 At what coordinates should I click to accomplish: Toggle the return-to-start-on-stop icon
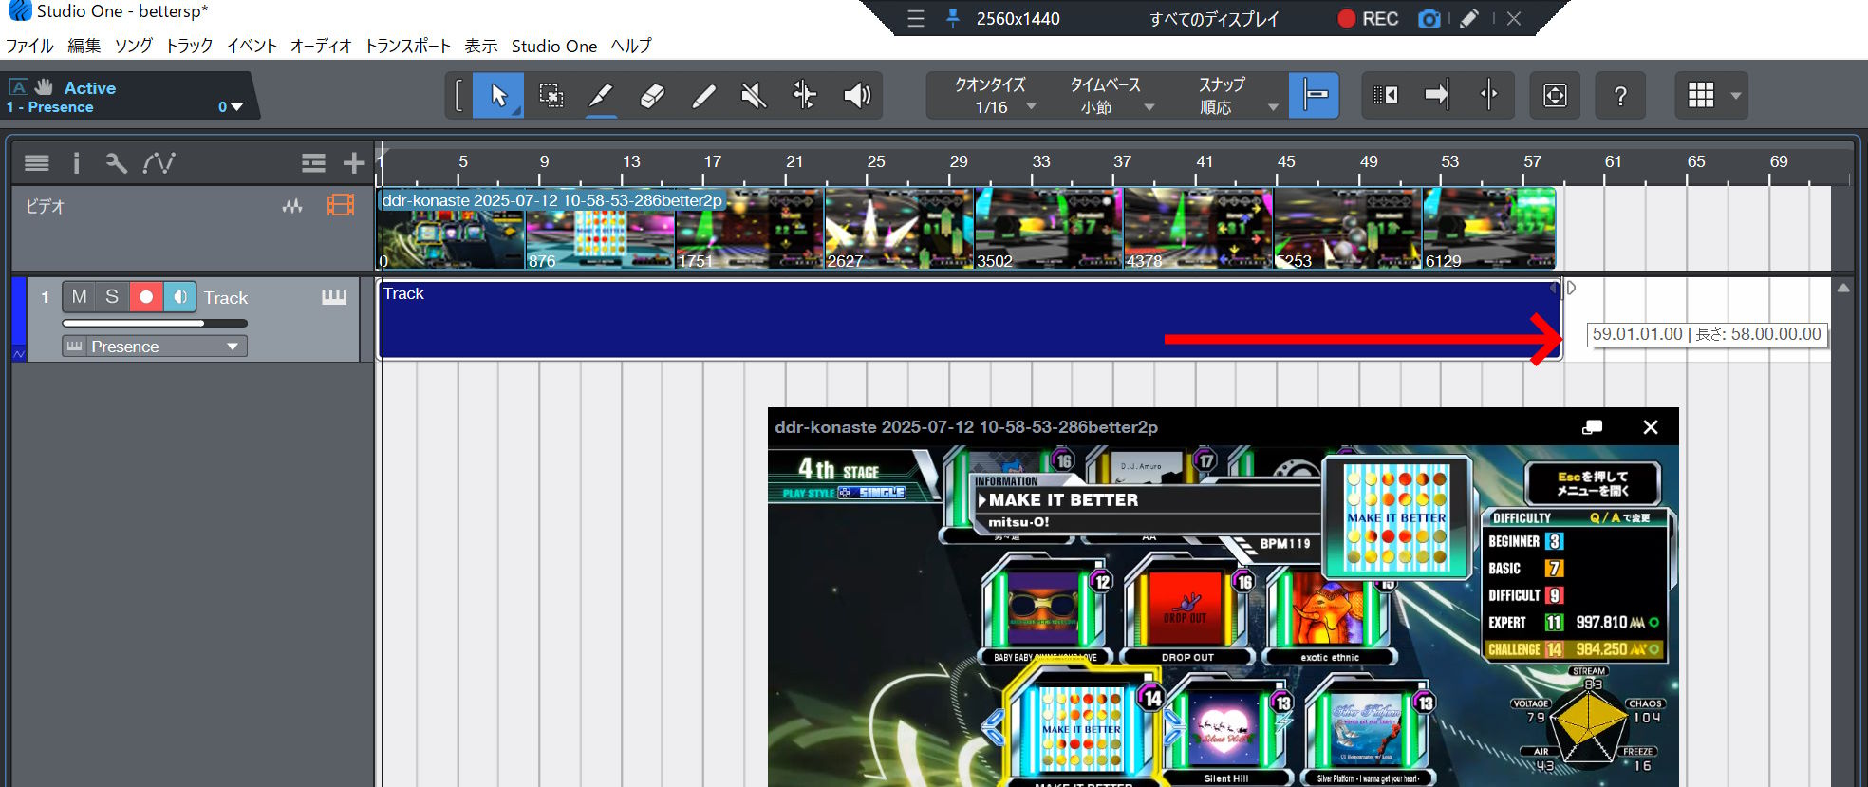(1386, 95)
